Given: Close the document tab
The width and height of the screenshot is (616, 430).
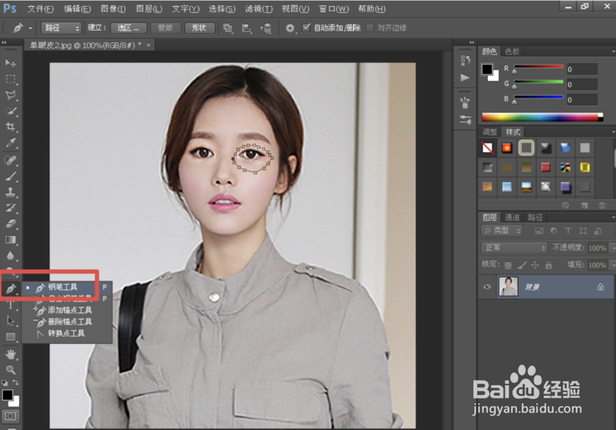Looking at the screenshot, I should [148, 45].
